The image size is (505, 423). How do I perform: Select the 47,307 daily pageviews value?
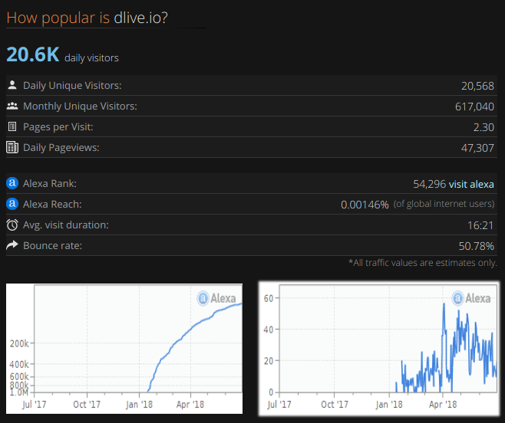[x=477, y=148]
